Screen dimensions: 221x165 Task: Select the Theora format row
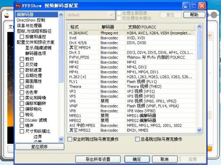click(132, 87)
